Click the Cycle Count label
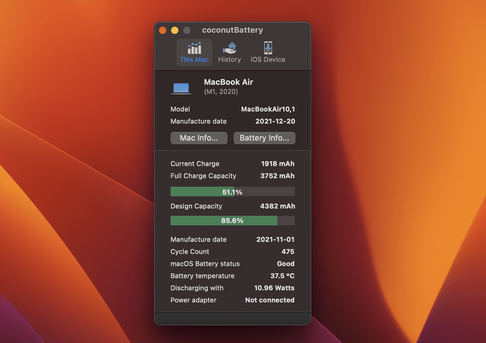 190,252
